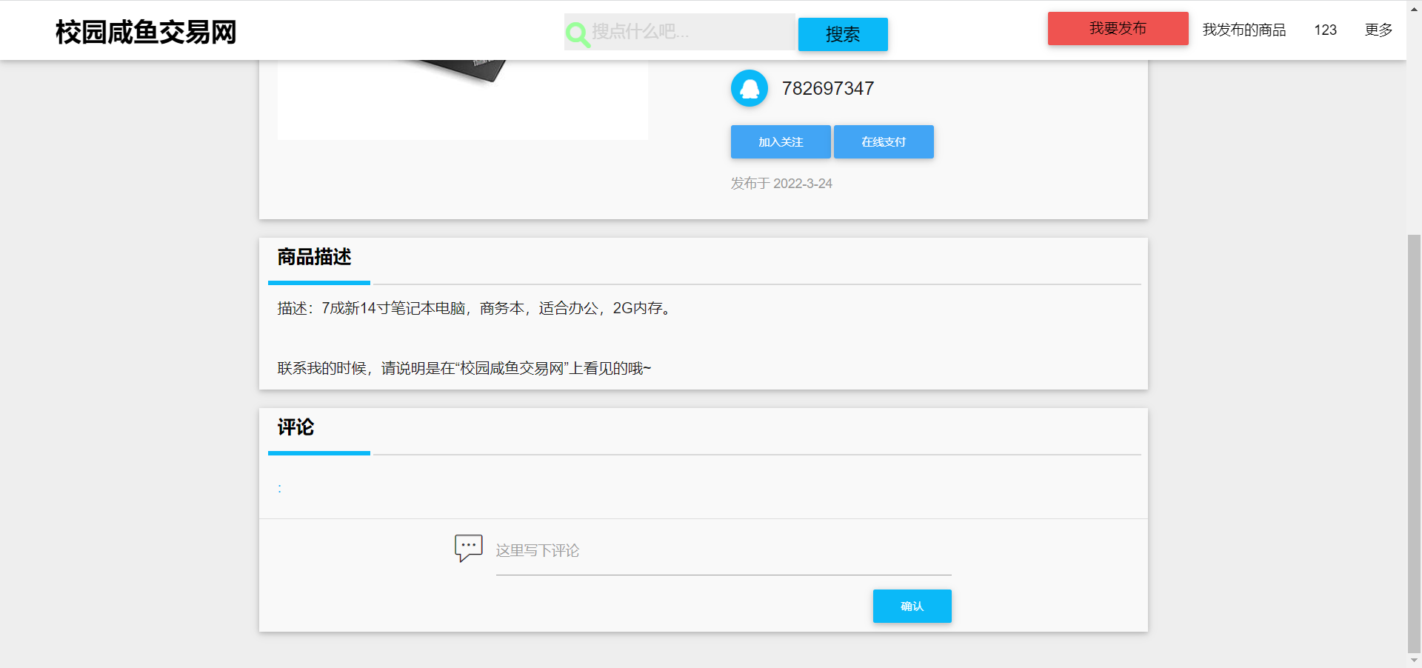This screenshot has width=1422, height=668.
Task: Submit the comment with 确认
Action: (x=911, y=606)
